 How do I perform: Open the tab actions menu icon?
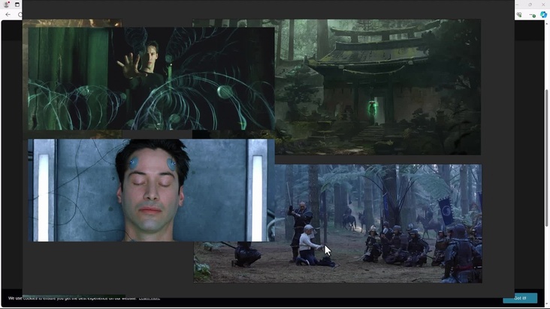[x=17, y=4]
